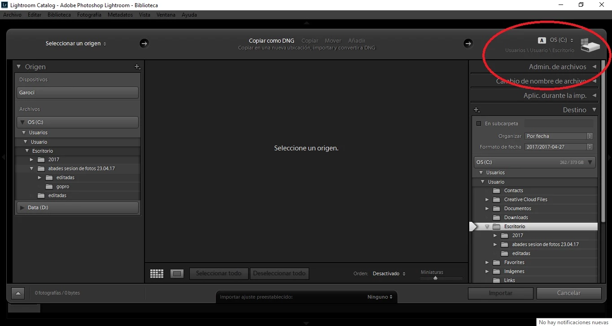612x326 pixels.
Task: Open the Ayuda menu
Action: 189,15
